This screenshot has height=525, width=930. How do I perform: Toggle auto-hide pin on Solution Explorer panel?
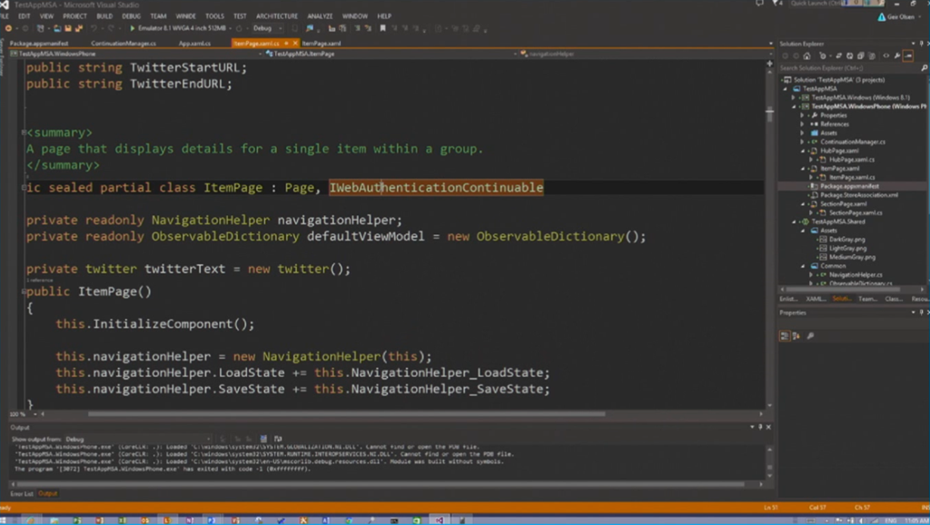pyautogui.click(x=921, y=44)
